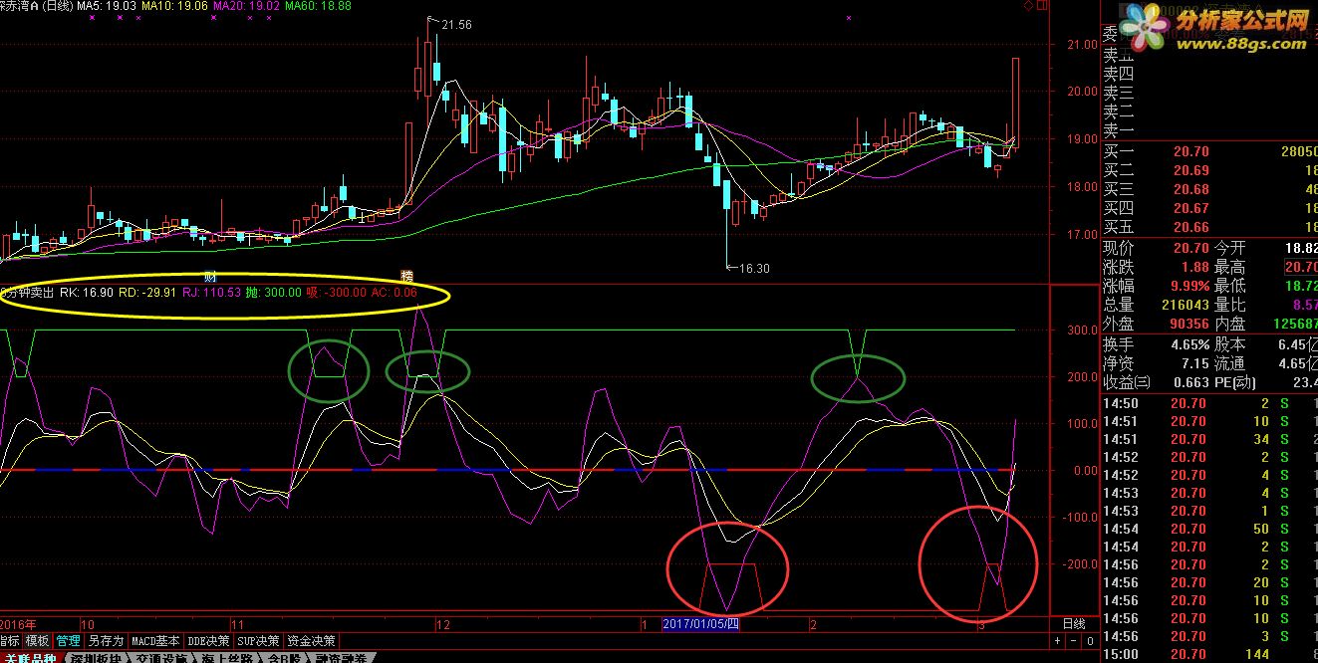
Task: Click the 买三 price 20.68
Action: pyautogui.click(x=1190, y=189)
